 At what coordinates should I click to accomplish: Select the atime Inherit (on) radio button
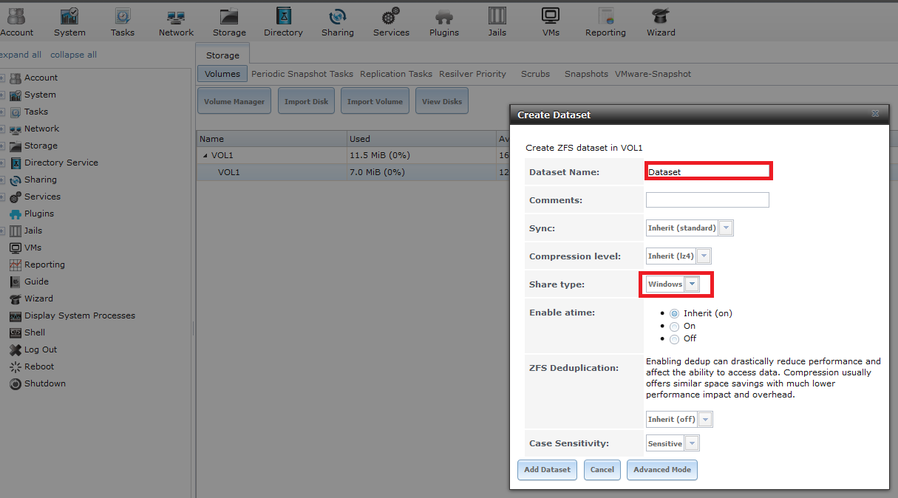pos(674,313)
